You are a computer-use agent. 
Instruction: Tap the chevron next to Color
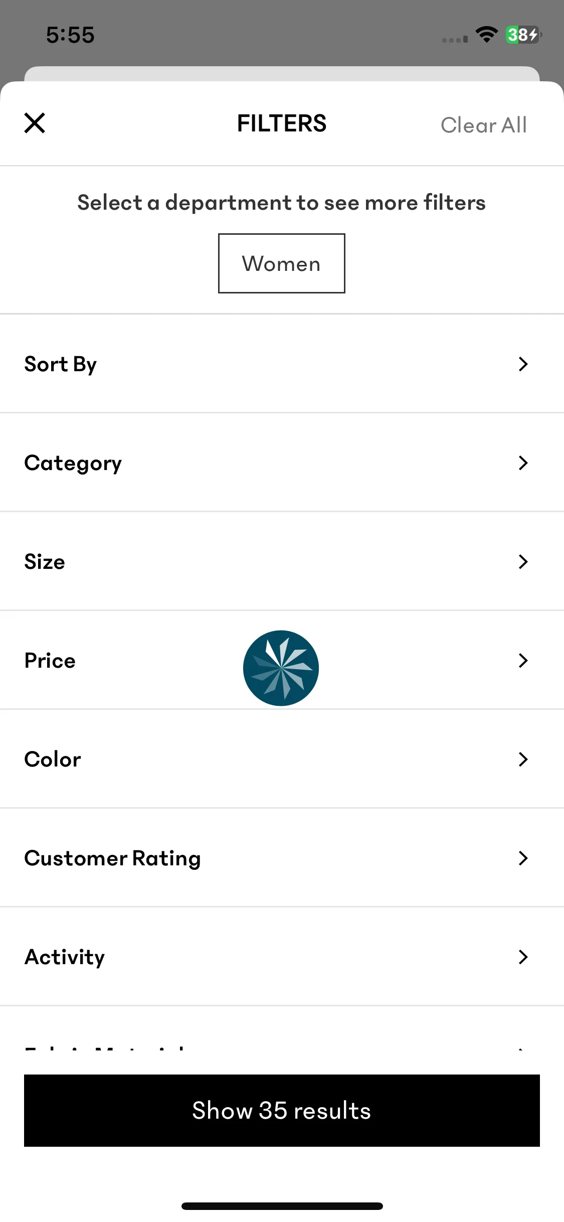[x=523, y=759]
